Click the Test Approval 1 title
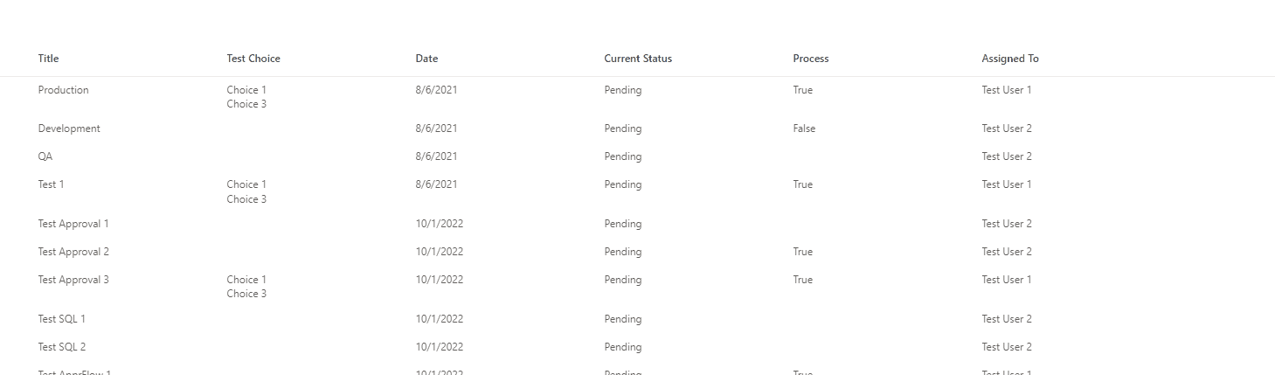Screen dimensions: 1275x375 73,224
